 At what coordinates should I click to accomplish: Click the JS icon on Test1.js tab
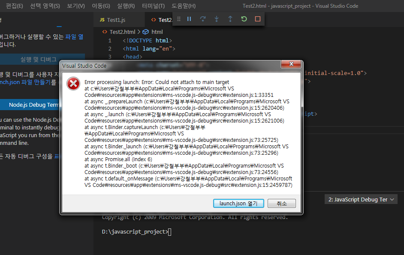(102, 20)
